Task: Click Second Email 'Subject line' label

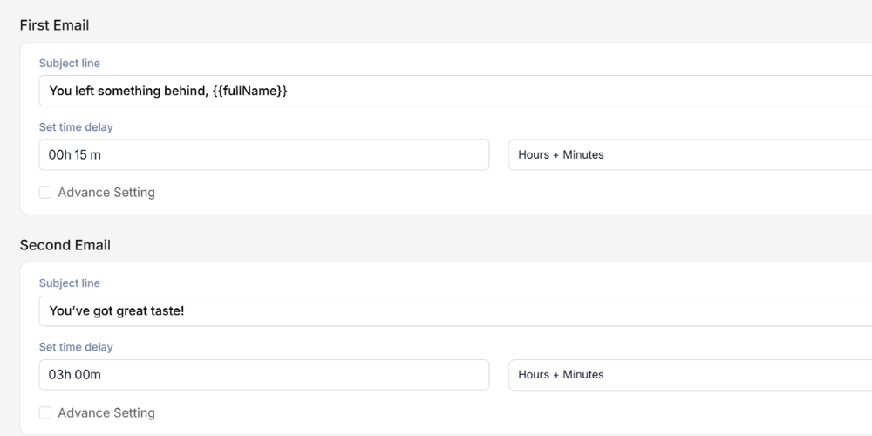Action: point(70,283)
